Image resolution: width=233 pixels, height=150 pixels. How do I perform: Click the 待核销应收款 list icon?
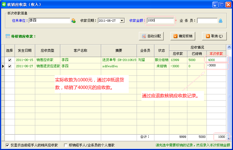[8, 36]
